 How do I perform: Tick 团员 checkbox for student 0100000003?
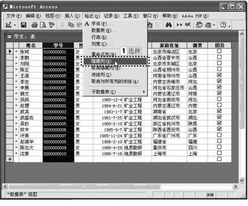click(219, 63)
